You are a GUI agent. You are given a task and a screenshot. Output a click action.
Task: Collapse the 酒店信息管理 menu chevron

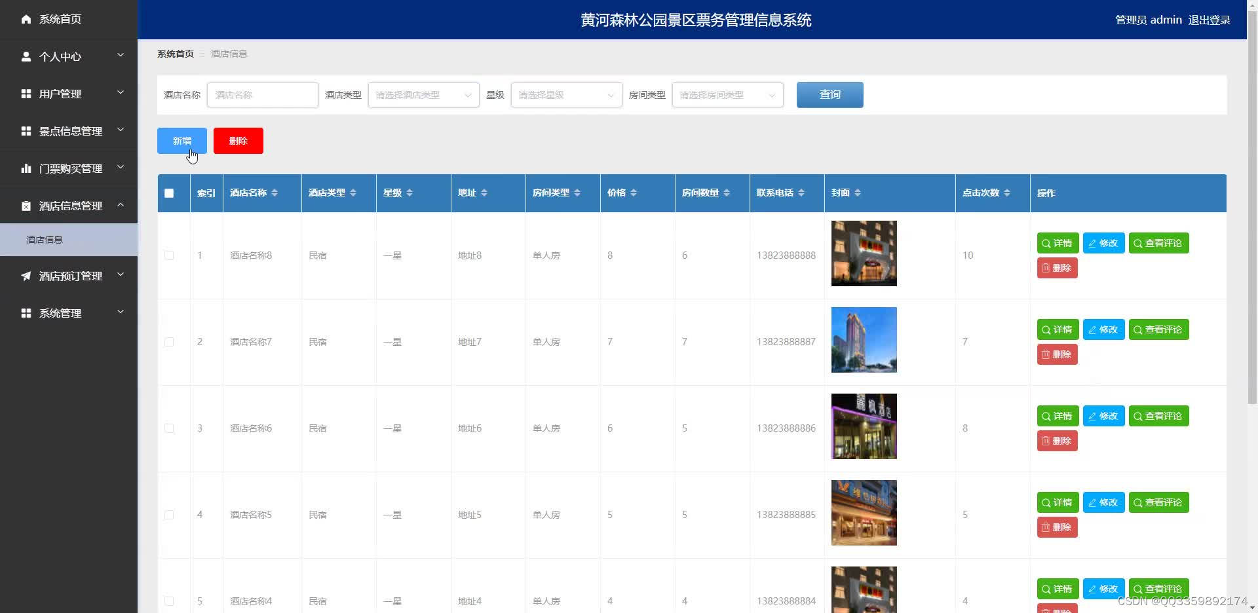click(x=121, y=205)
